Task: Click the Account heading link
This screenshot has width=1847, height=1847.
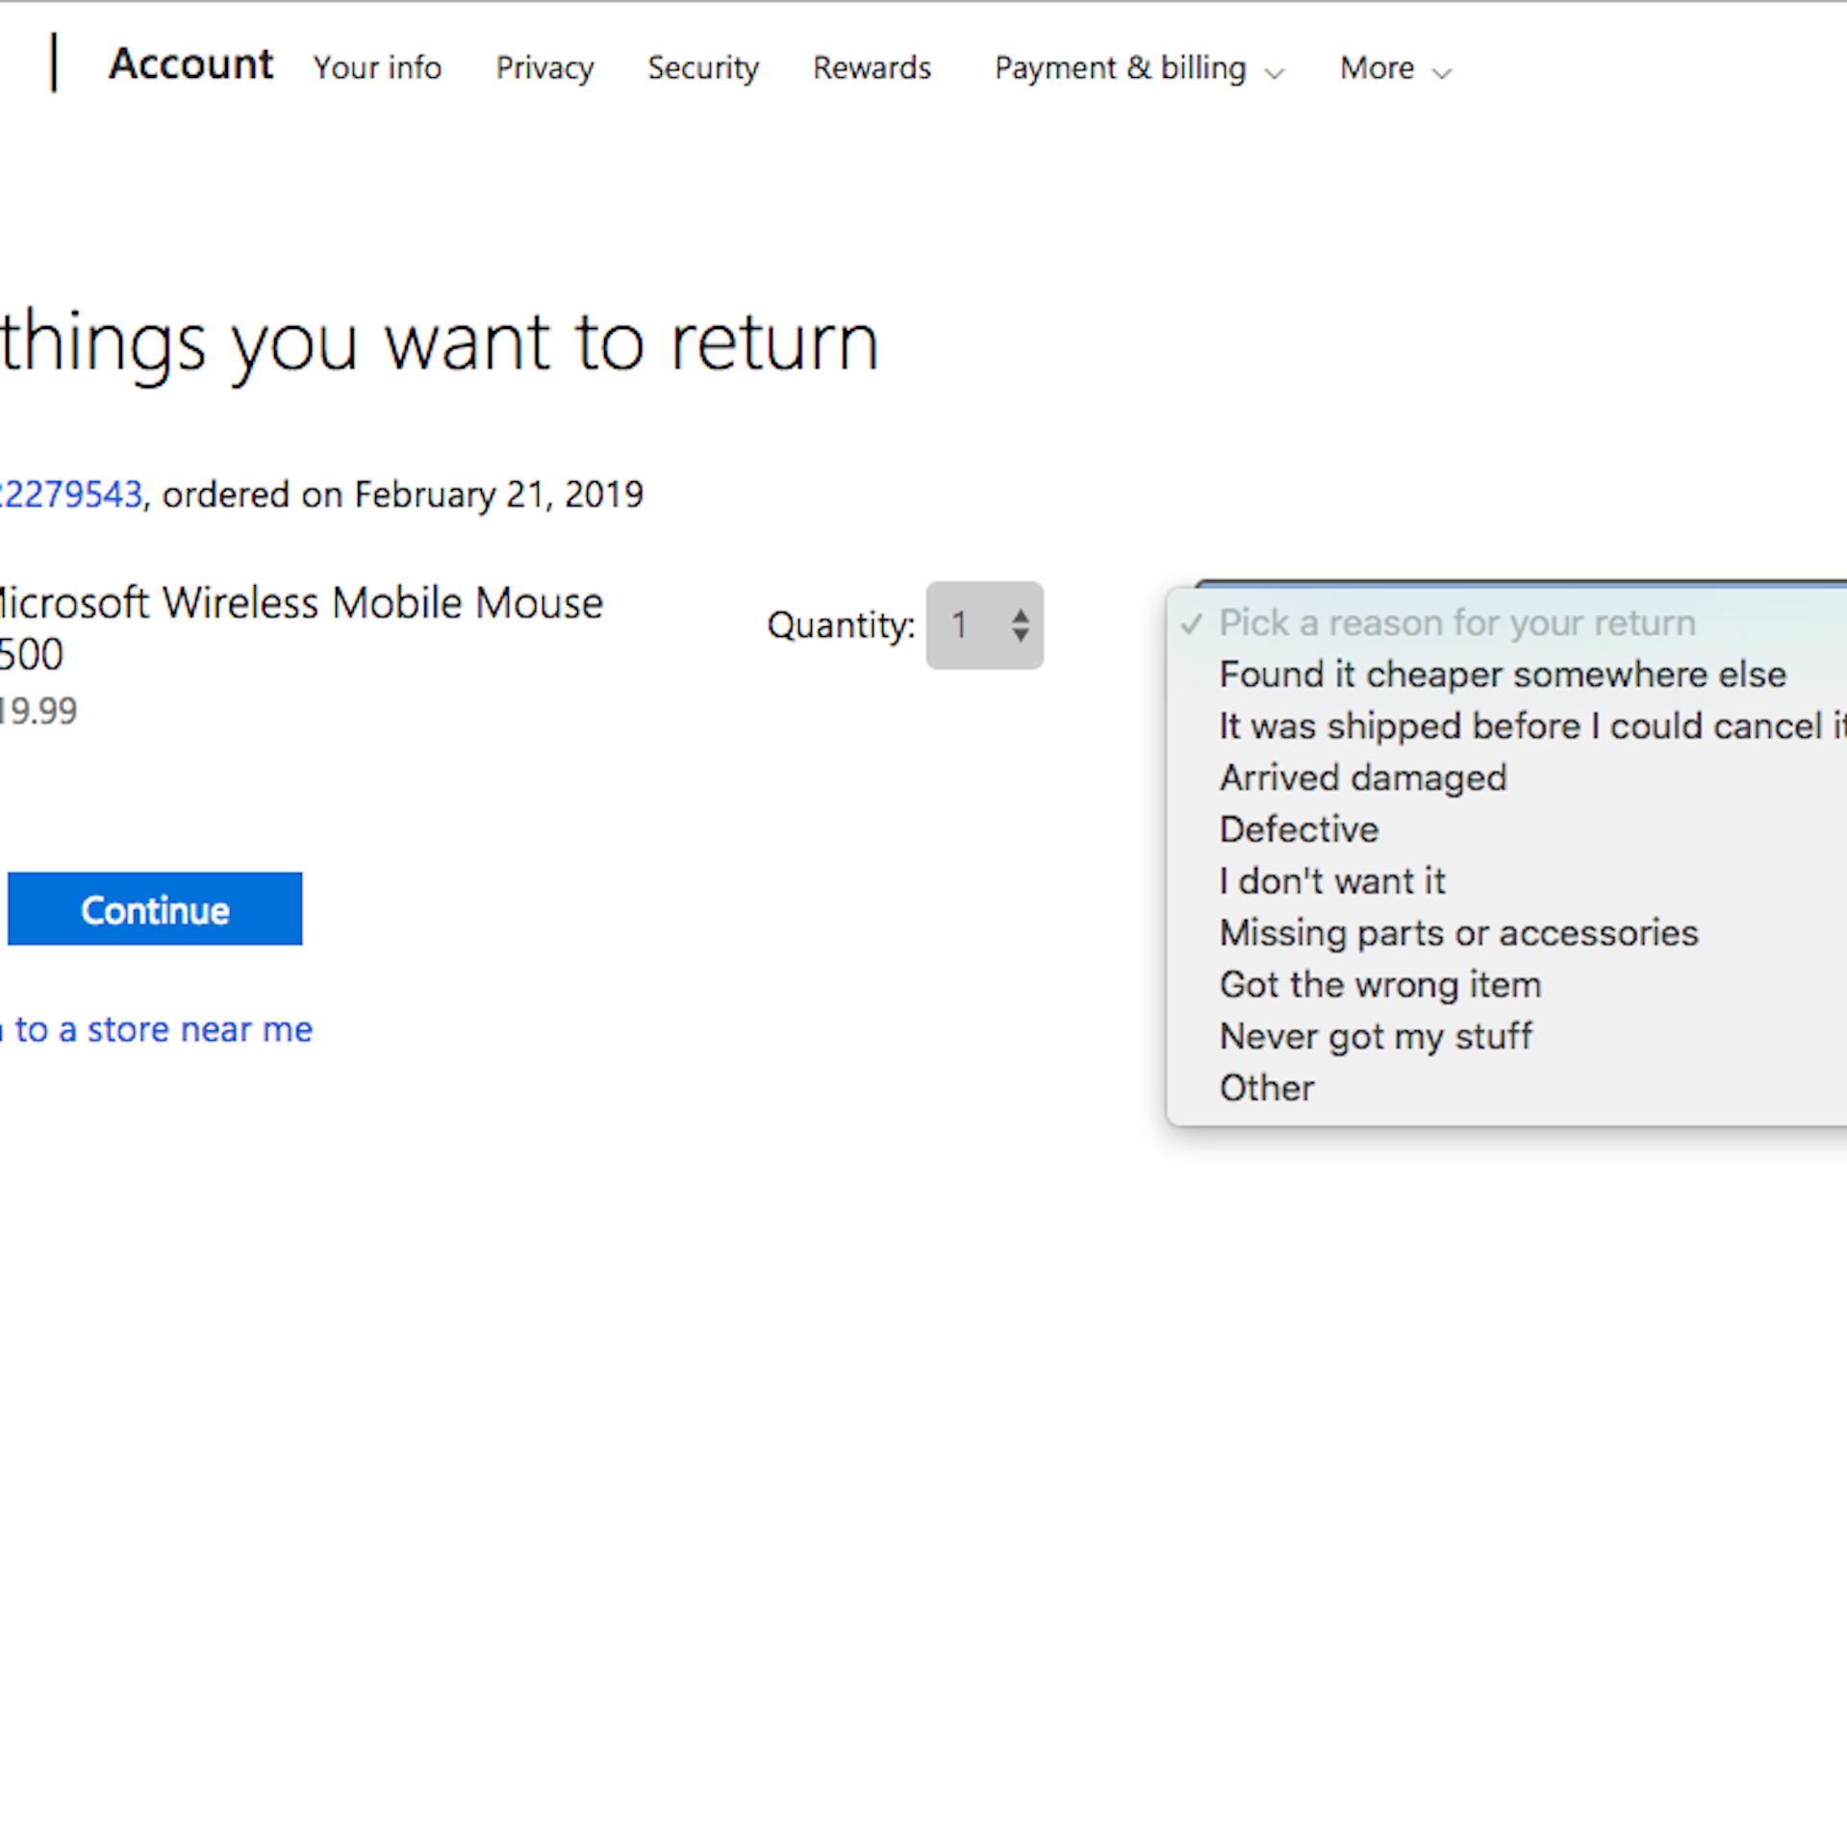Action: tap(190, 64)
